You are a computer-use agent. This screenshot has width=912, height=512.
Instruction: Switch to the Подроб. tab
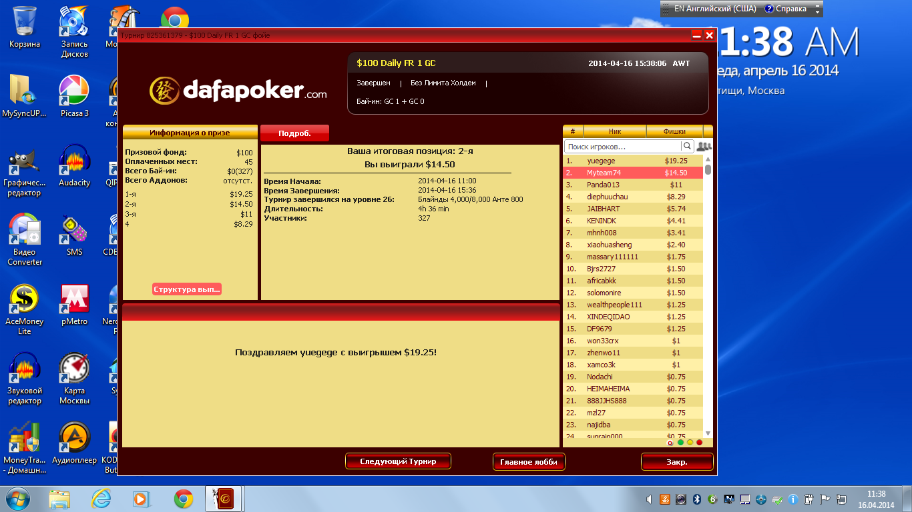(294, 133)
